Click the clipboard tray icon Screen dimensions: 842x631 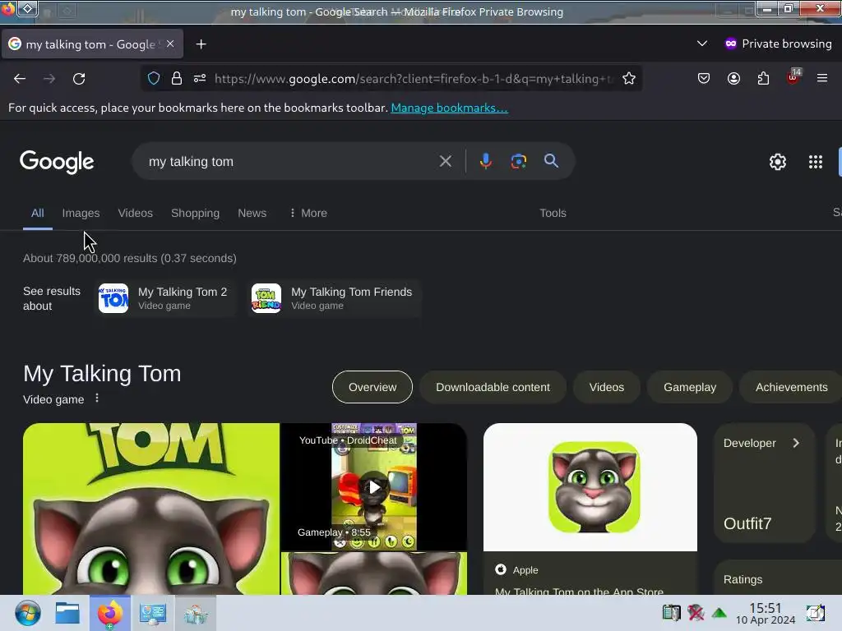(x=671, y=613)
